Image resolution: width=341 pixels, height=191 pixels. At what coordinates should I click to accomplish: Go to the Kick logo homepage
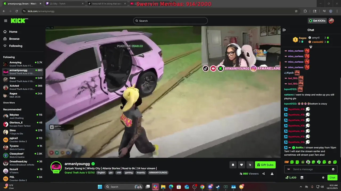(x=19, y=21)
